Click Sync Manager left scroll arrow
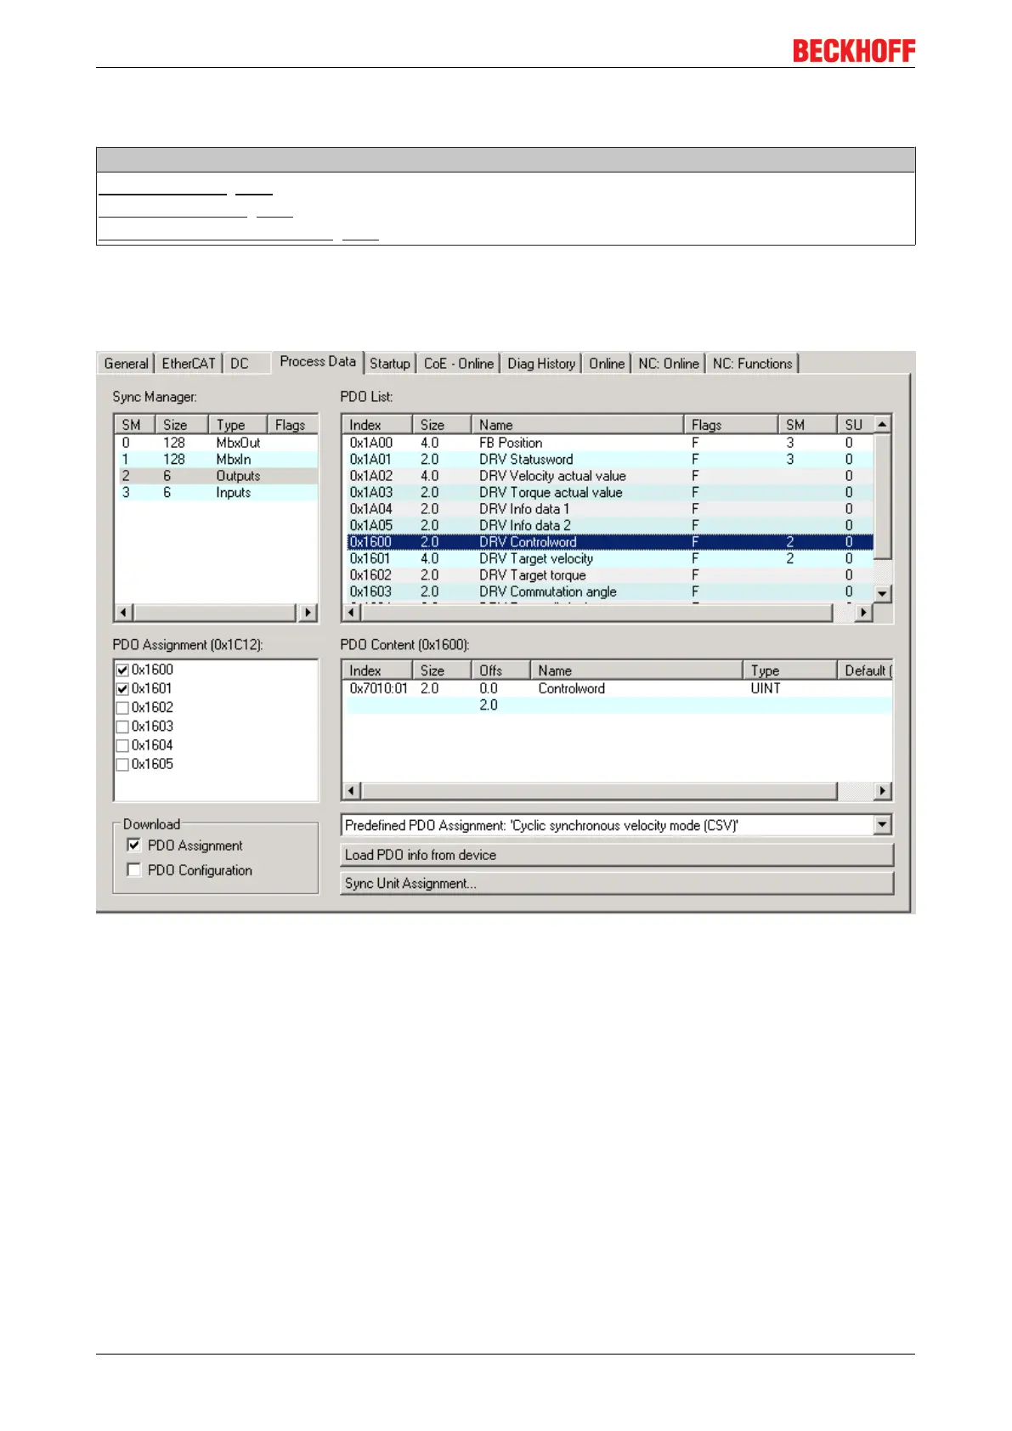The height and width of the screenshot is (1431, 1012). point(124,612)
